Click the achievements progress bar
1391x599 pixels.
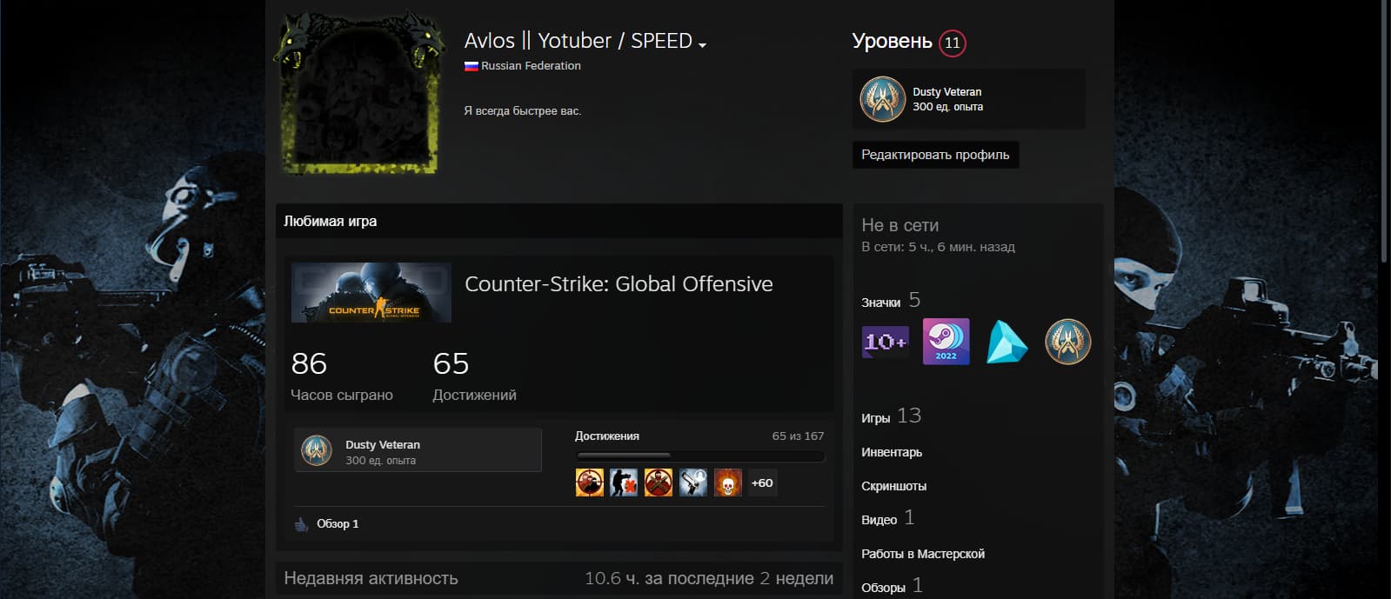coord(700,456)
